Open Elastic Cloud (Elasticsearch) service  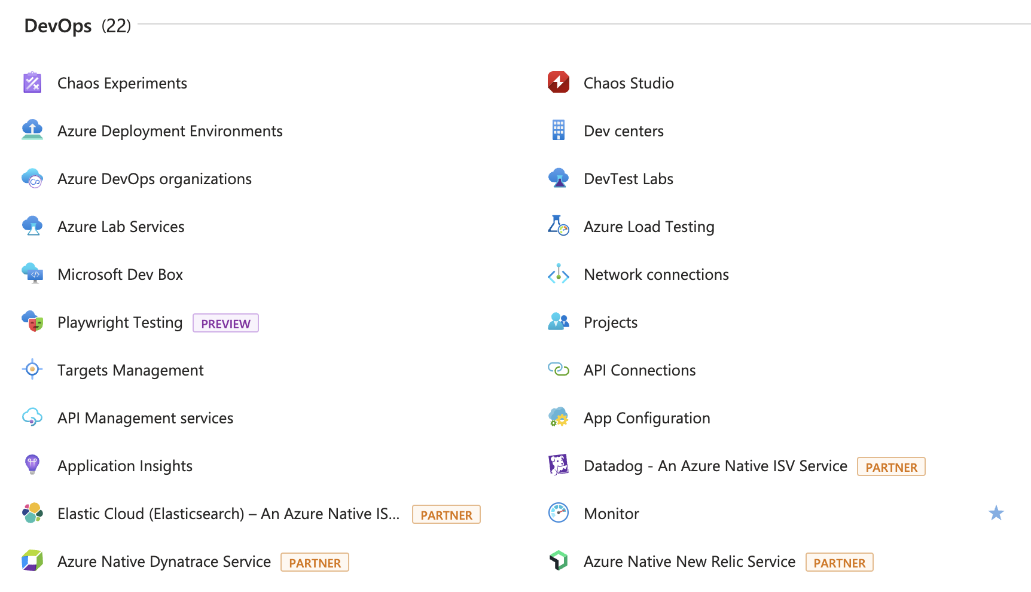(228, 514)
